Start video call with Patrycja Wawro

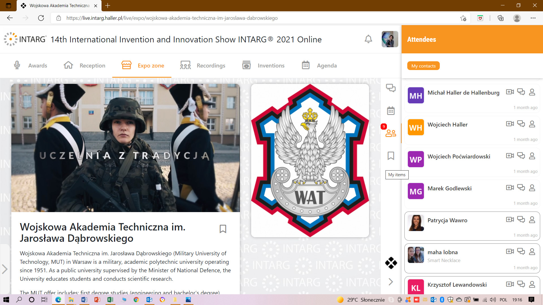(x=510, y=220)
